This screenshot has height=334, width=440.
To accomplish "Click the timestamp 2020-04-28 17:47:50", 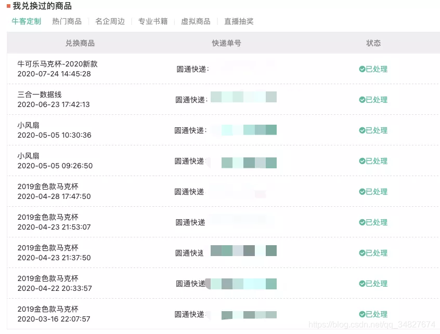I will [x=54, y=196].
